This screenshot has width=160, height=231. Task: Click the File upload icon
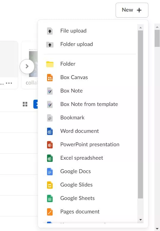[50, 31]
